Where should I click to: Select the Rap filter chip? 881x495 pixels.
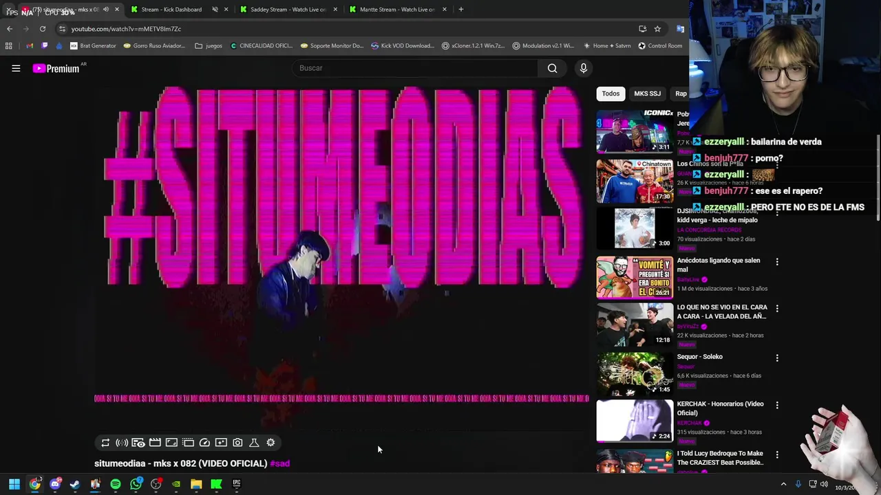tap(681, 93)
